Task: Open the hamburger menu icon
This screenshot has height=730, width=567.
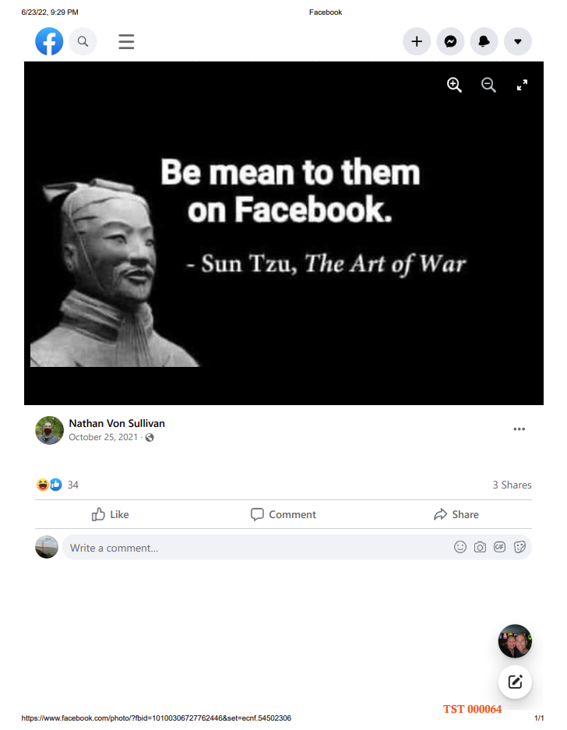Action: click(x=126, y=41)
